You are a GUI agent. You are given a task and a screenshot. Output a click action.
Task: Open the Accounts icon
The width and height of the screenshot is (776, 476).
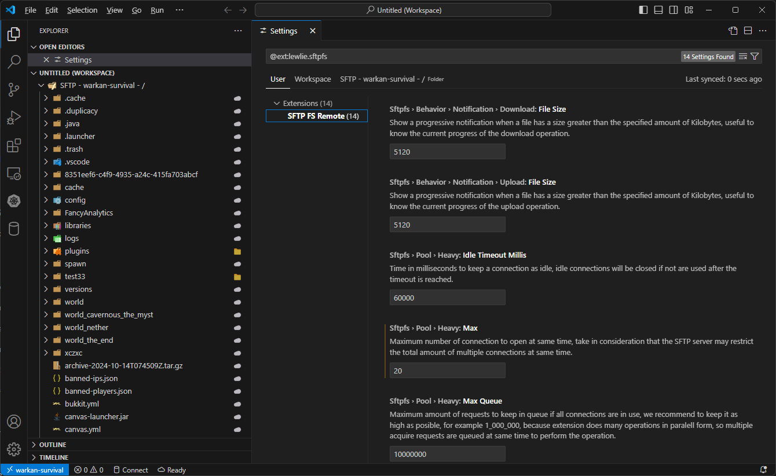click(x=14, y=422)
